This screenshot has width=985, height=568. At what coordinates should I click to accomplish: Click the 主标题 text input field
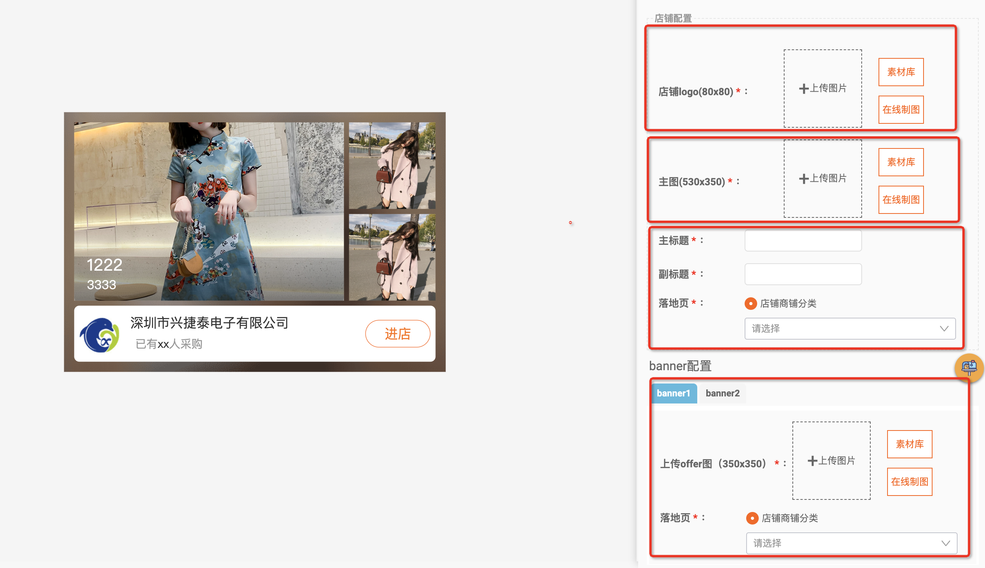pyautogui.click(x=803, y=241)
